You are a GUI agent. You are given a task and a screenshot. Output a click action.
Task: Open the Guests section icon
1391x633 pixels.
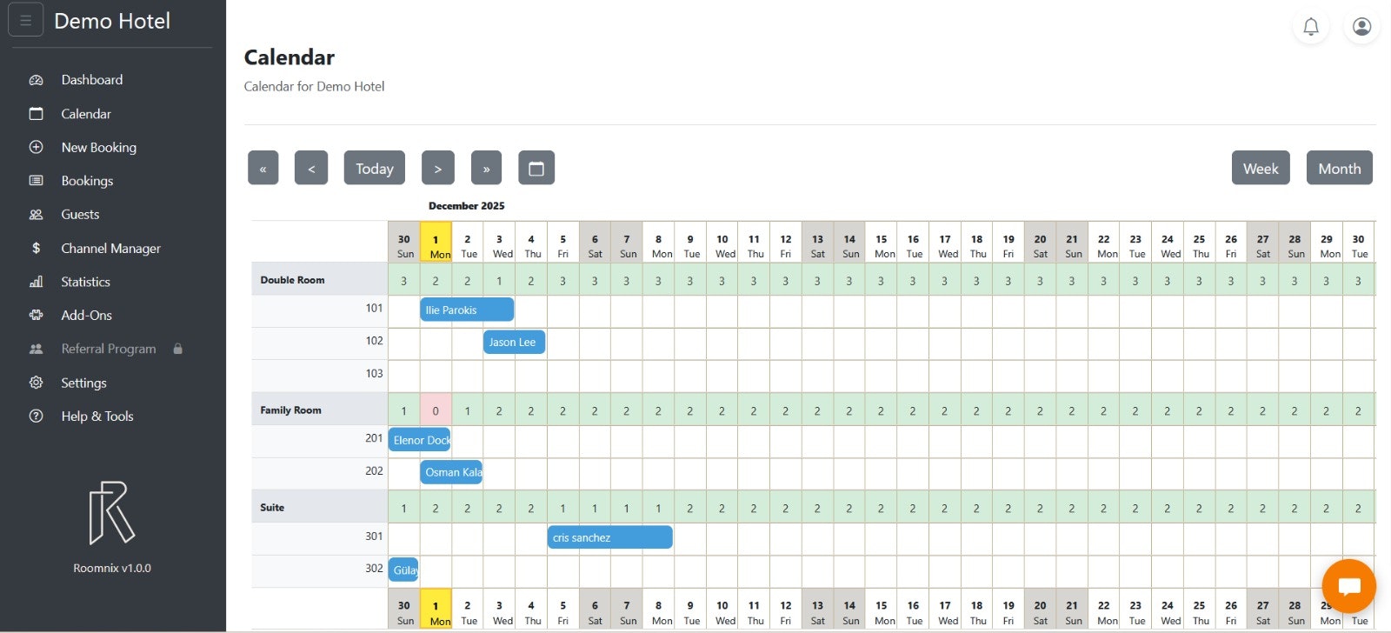37,214
